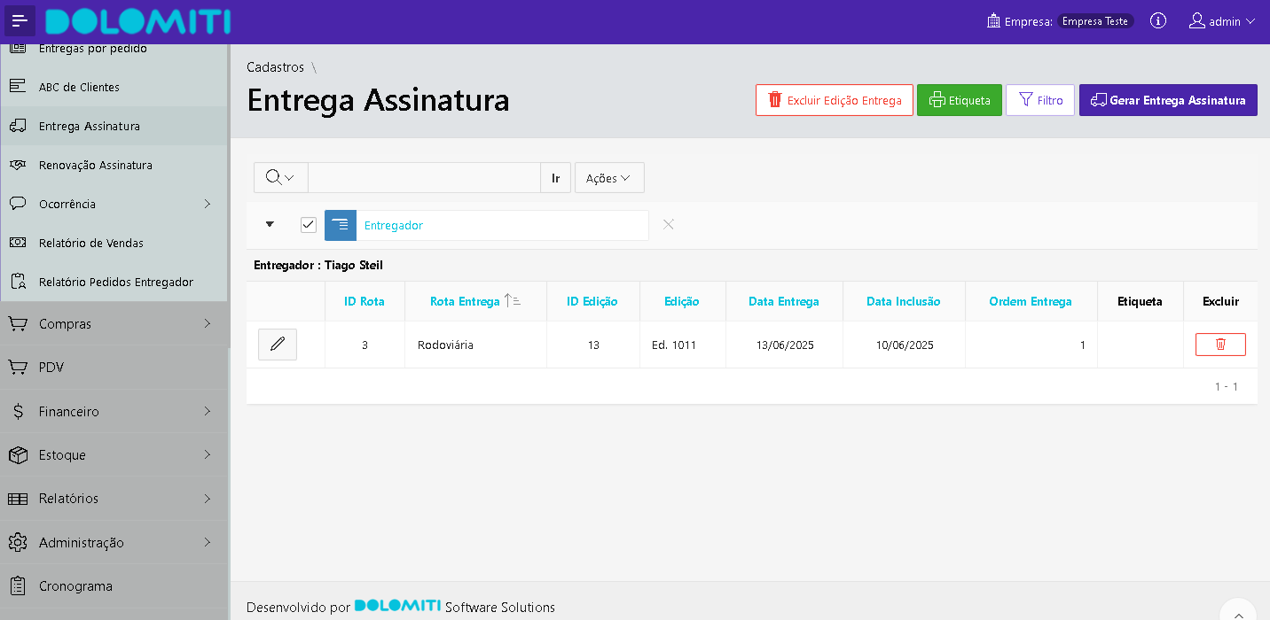Uncheck the Entregador control break checkbox

(x=309, y=225)
